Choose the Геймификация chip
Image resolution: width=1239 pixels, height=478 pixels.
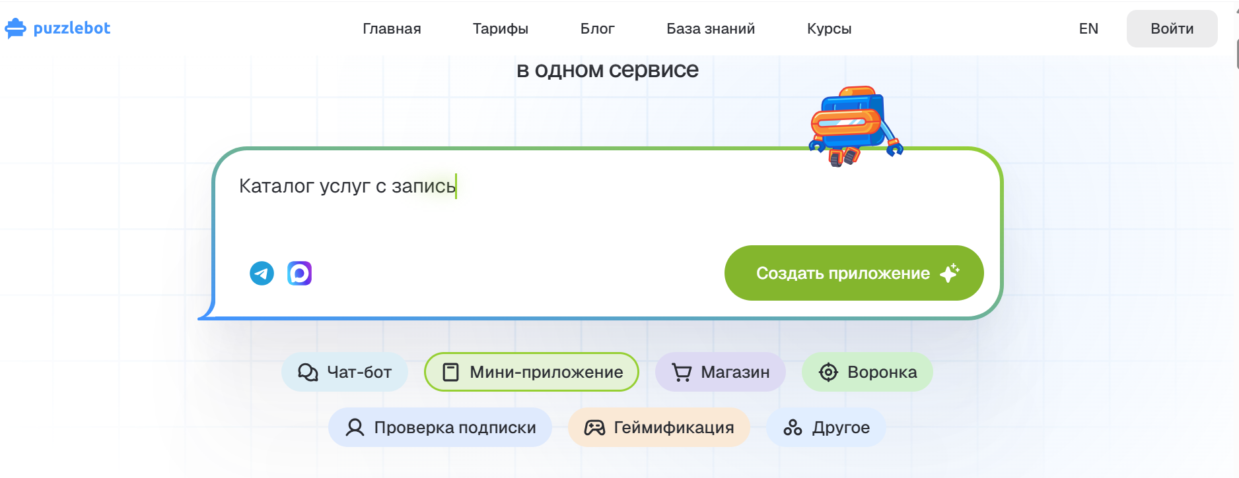click(659, 427)
